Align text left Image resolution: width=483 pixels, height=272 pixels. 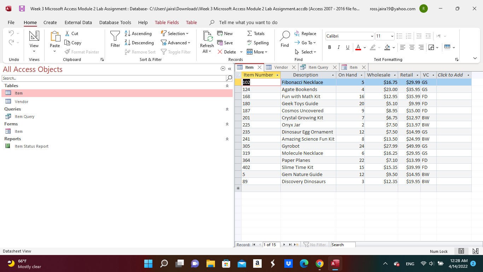pos(403,47)
